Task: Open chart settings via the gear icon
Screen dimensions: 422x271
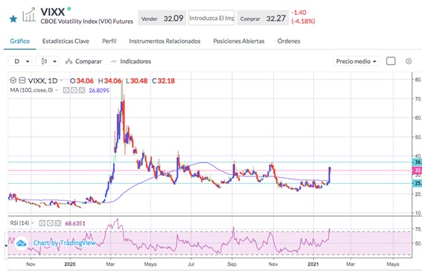Action: click(x=409, y=61)
